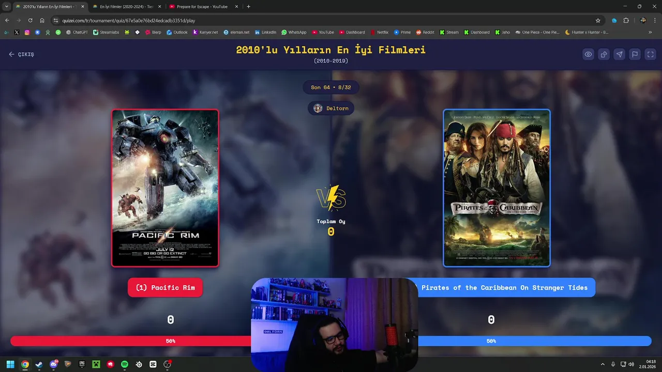
Task: Open the Reddit bookmark
Action: pyautogui.click(x=425, y=32)
